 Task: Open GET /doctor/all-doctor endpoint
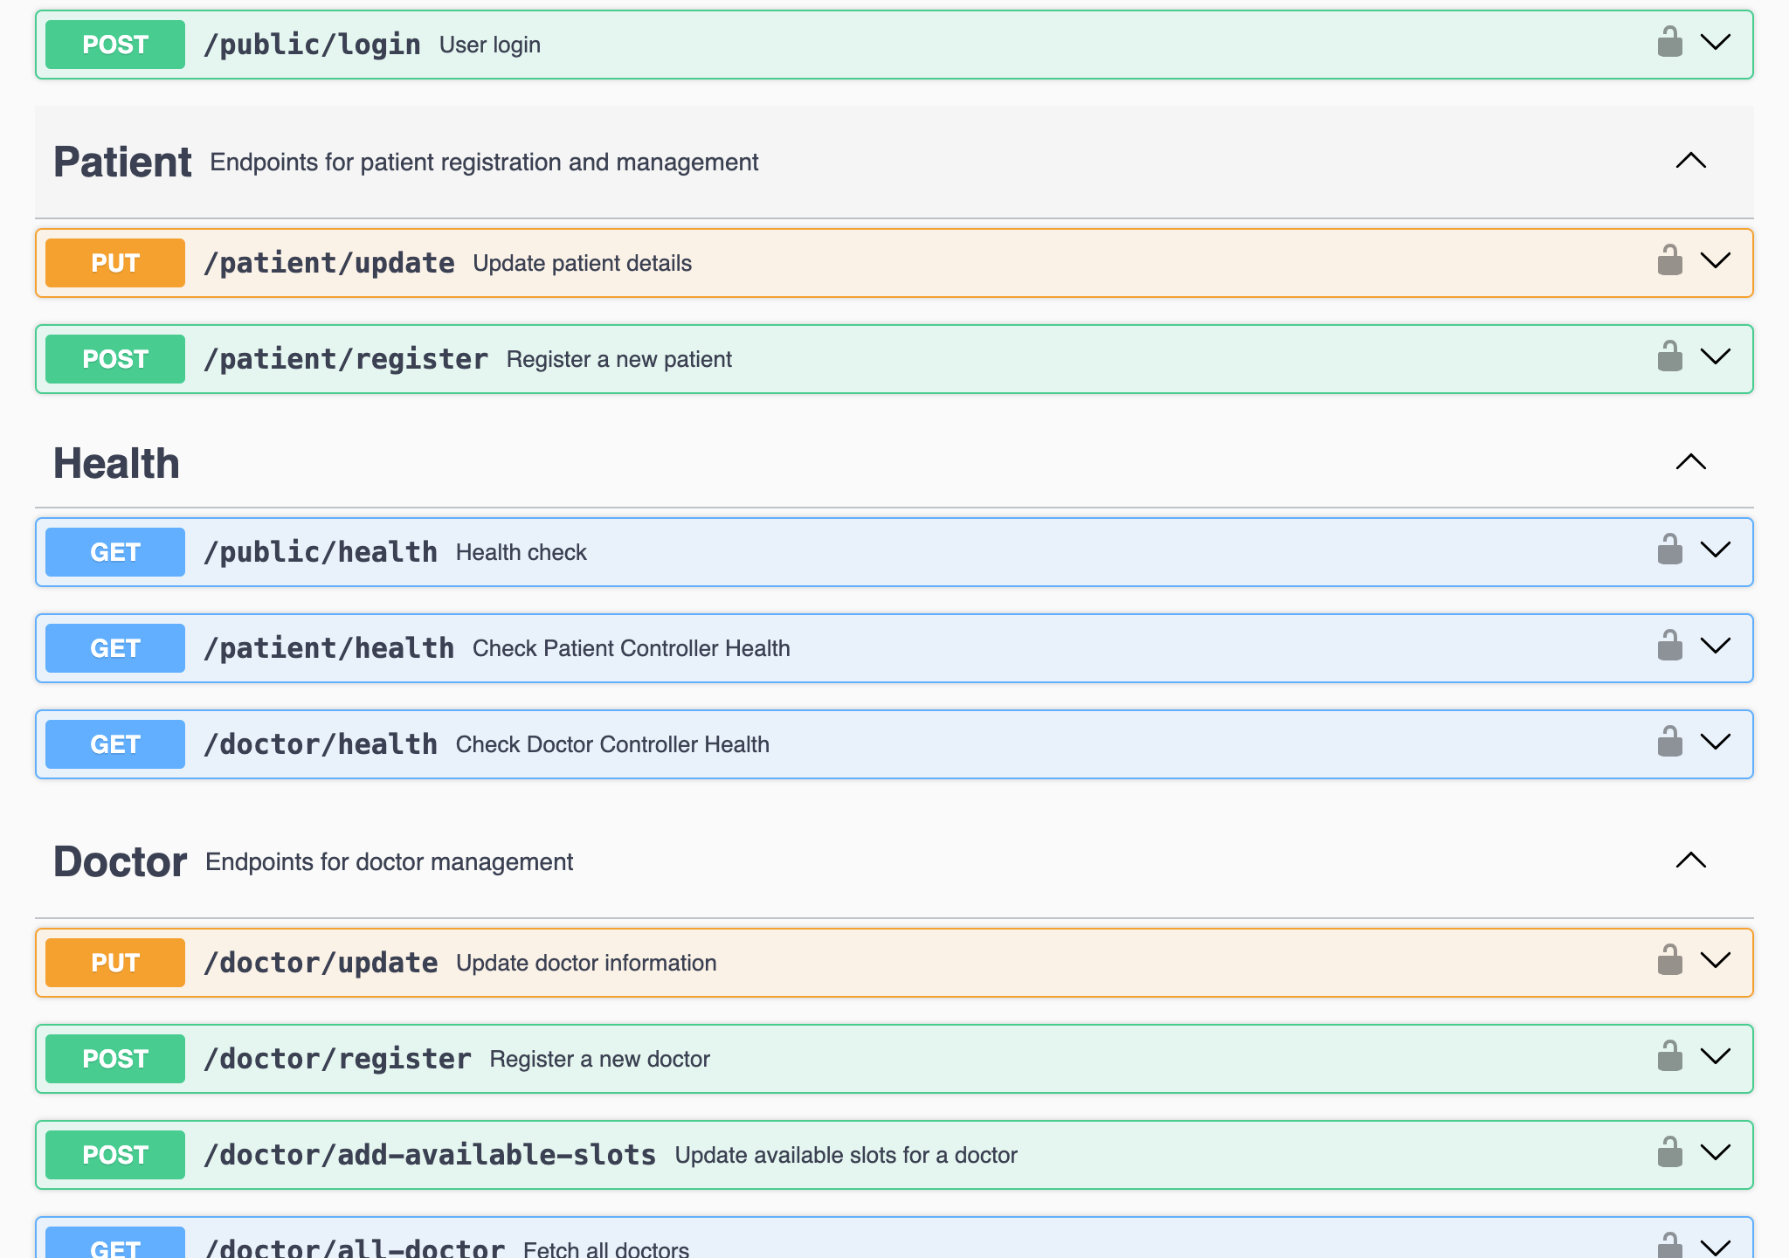[894, 1238]
